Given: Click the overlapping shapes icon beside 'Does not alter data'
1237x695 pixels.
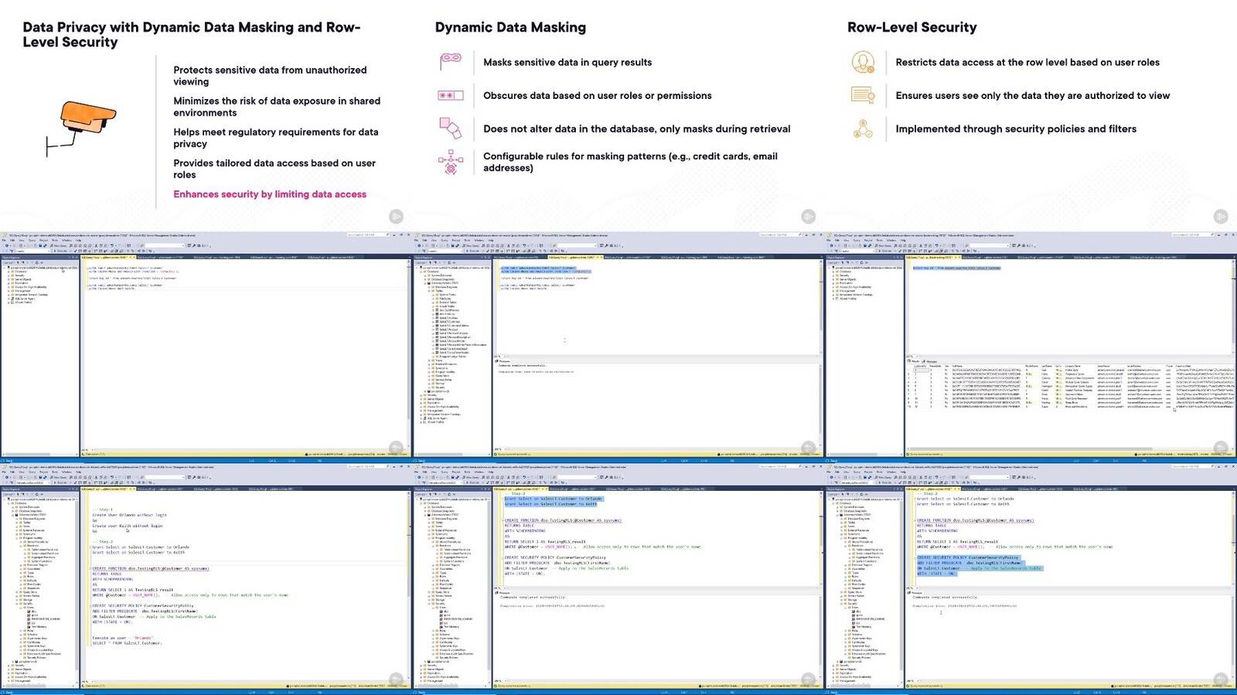Looking at the screenshot, I should [x=451, y=128].
